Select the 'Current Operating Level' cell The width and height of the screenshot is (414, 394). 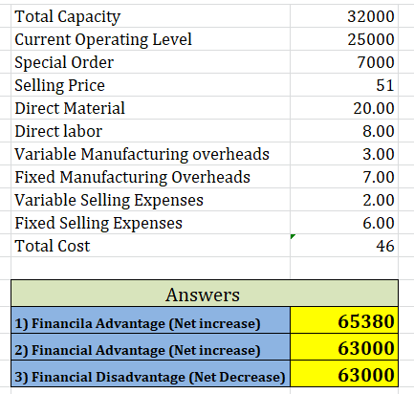click(150, 39)
